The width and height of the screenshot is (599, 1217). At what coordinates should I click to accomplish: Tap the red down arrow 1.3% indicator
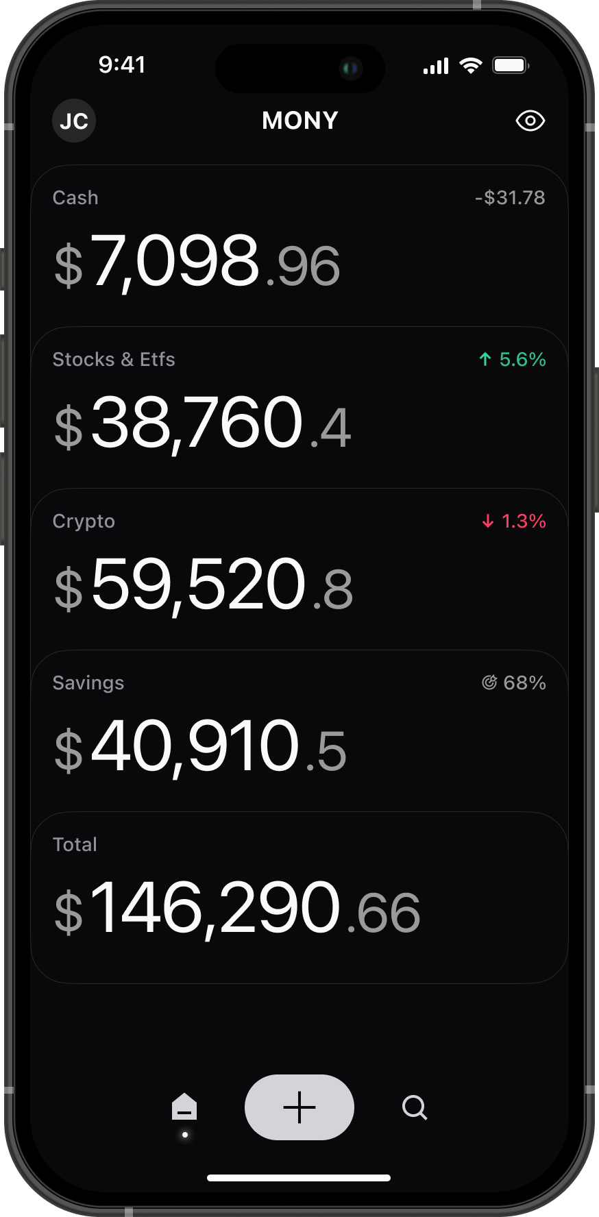tap(514, 521)
